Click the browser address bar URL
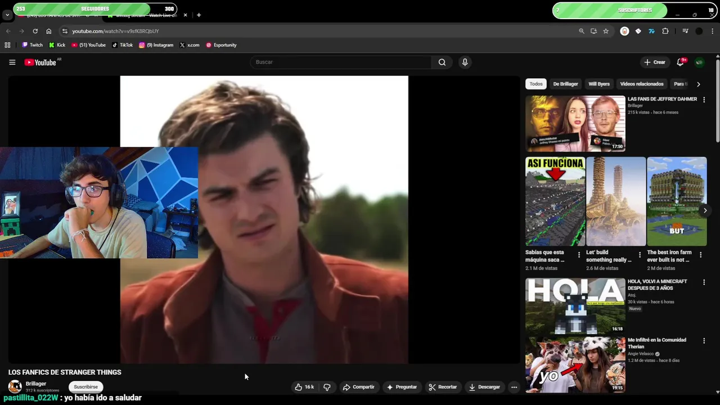Viewport: 720px width, 405px height. pos(115,31)
